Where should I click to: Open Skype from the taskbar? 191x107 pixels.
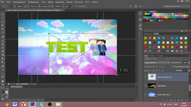pos(41,104)
